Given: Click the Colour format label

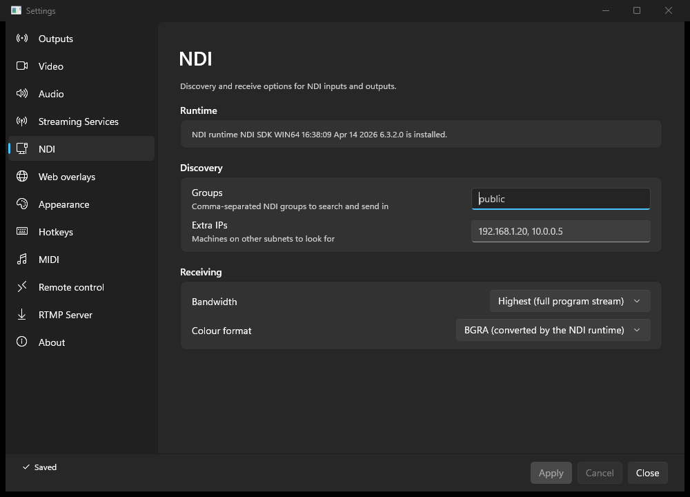Looking at the screenshot, I should tap(221, 331).
